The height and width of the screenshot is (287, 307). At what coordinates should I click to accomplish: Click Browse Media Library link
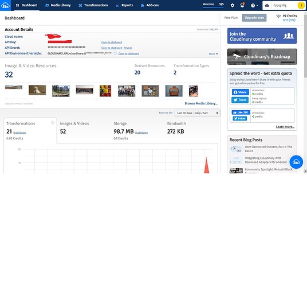(201, 103)
